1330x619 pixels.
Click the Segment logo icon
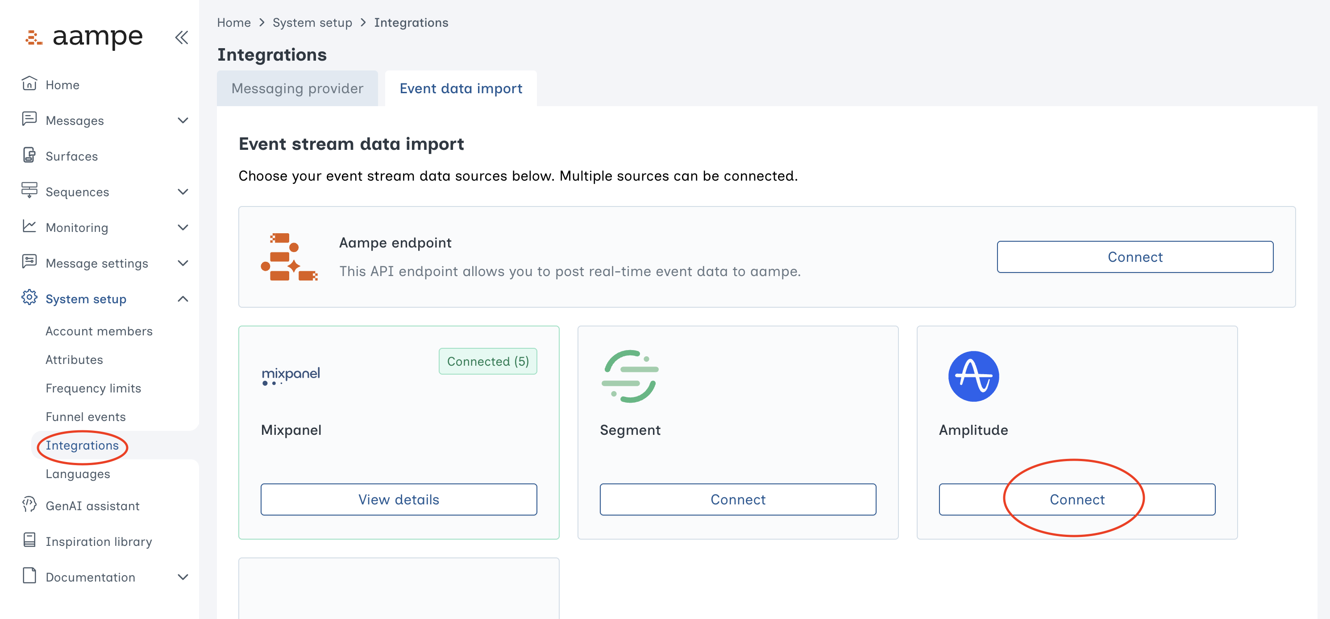(x=630, y=376)
